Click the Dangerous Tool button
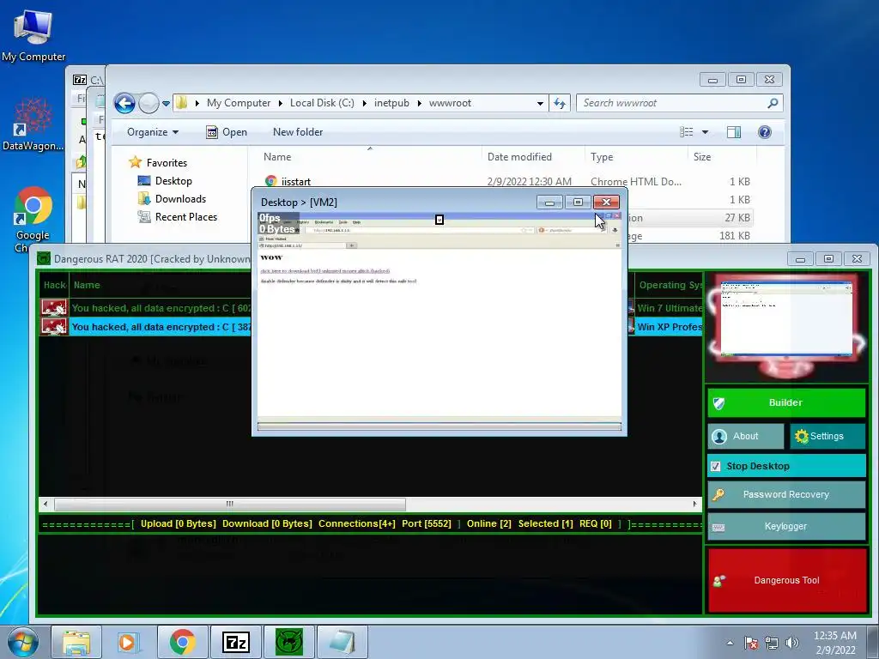The width and height of the screenshot is (879, 659). tap(786, 580)
